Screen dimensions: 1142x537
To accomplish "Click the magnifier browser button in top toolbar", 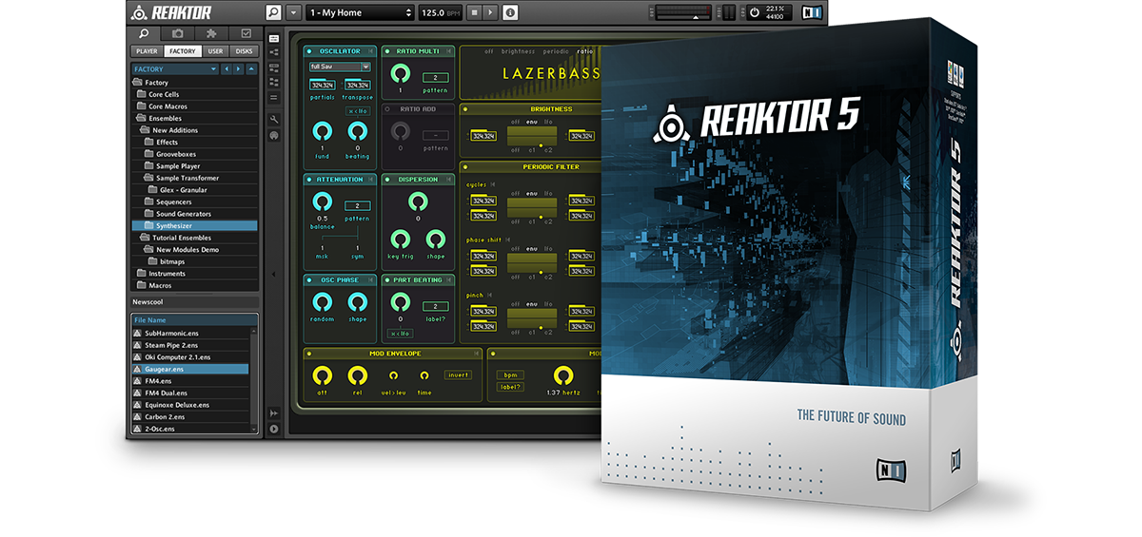I will pos(274,12).
